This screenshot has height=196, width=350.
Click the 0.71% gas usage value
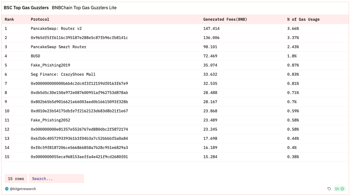pos(293,93)
